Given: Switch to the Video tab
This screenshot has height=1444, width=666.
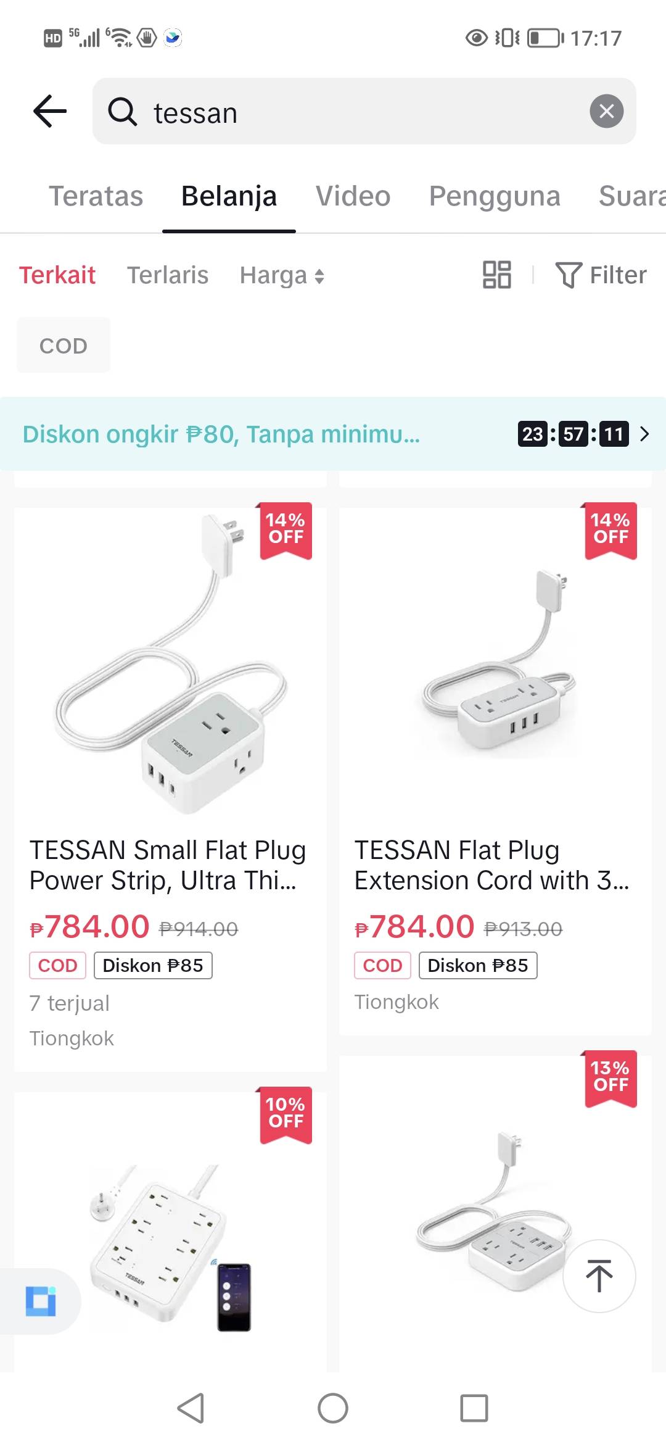Looking at the screenshot, I should pos(353,196).
